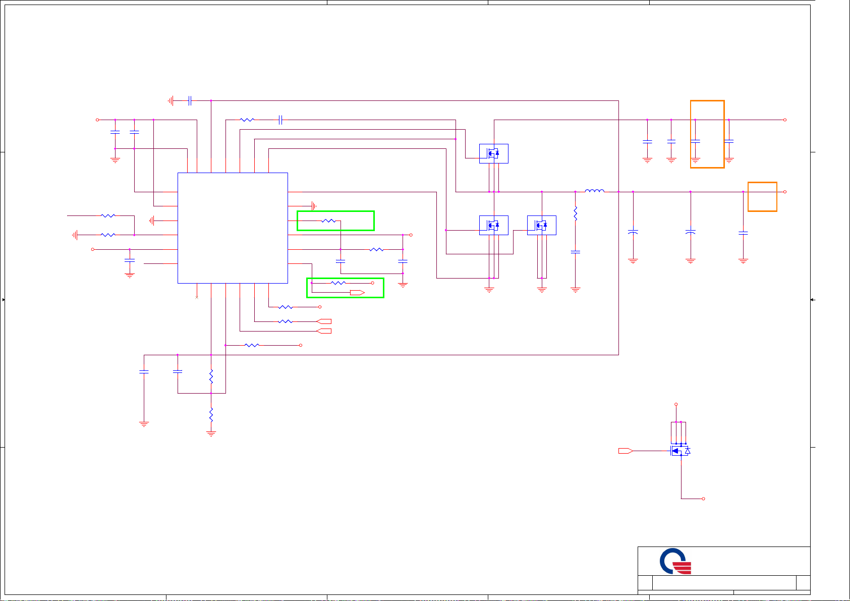Click the terminal circle below the standalone MOSFET
Image resolution: width=850 pixels, height=601 pixels.
click(x=703, y=499)
